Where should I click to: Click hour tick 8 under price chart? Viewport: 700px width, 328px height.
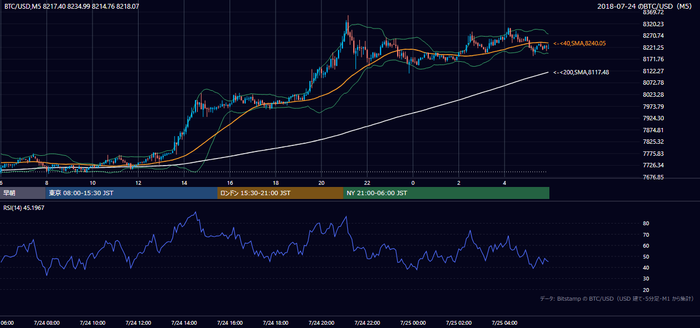[47, 183]
